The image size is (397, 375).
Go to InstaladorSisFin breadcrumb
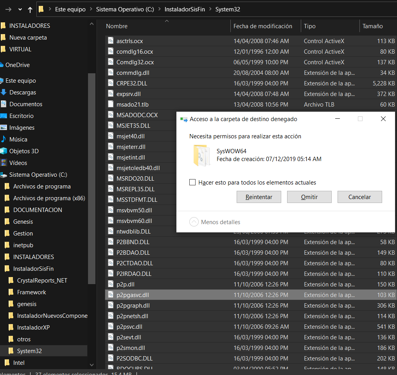[x=185, y=9]
